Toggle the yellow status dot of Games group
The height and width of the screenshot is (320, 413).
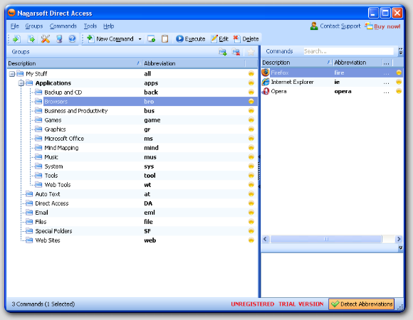tap(251, 120)
